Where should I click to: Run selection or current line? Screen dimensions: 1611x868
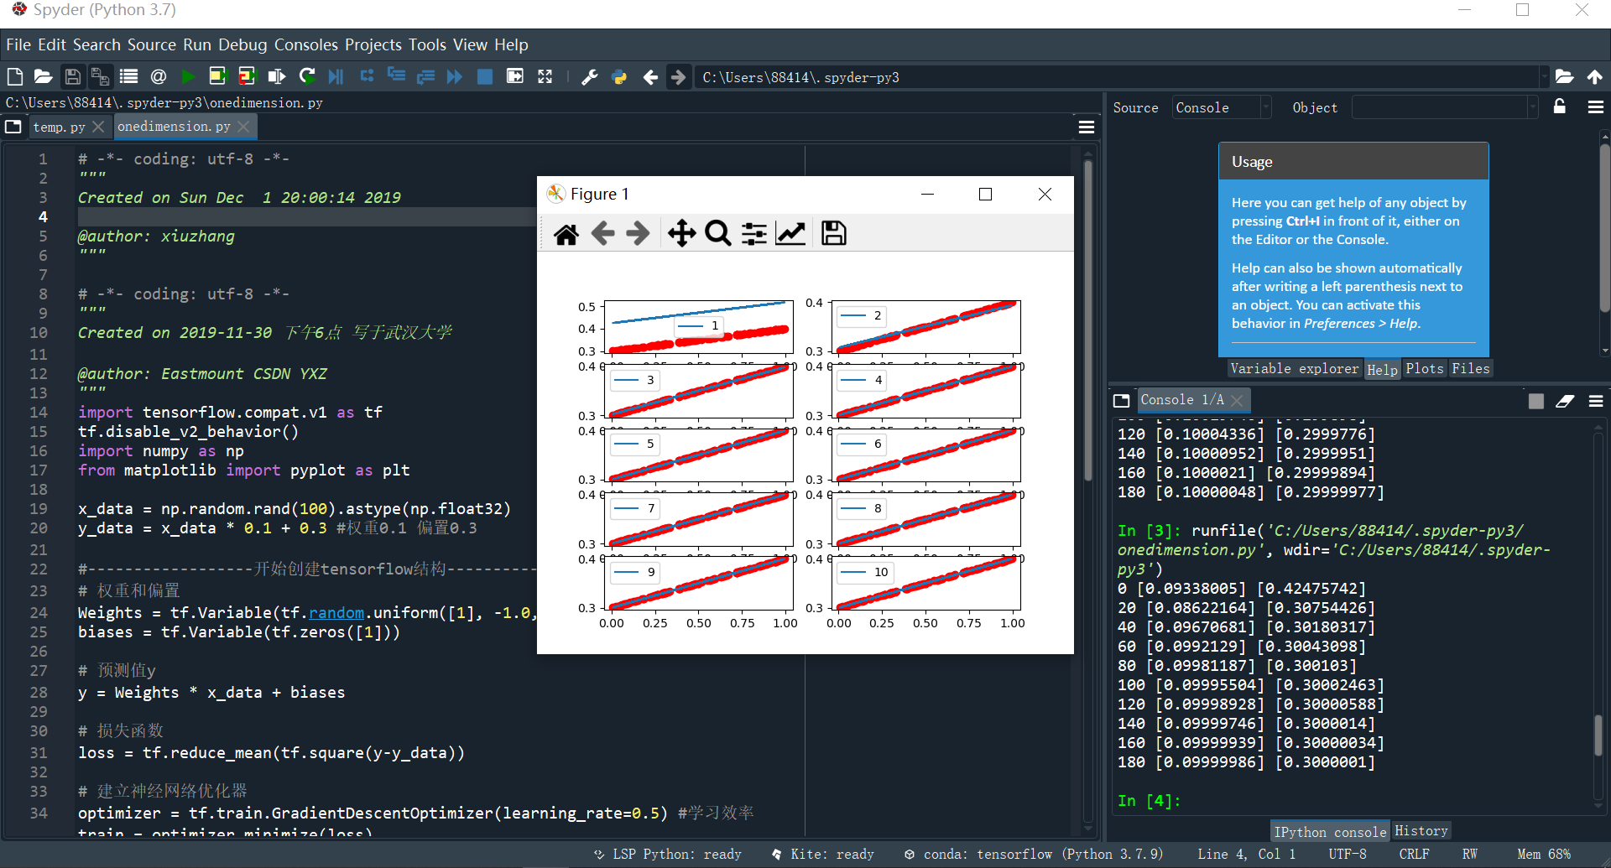[x=276, y=77]
